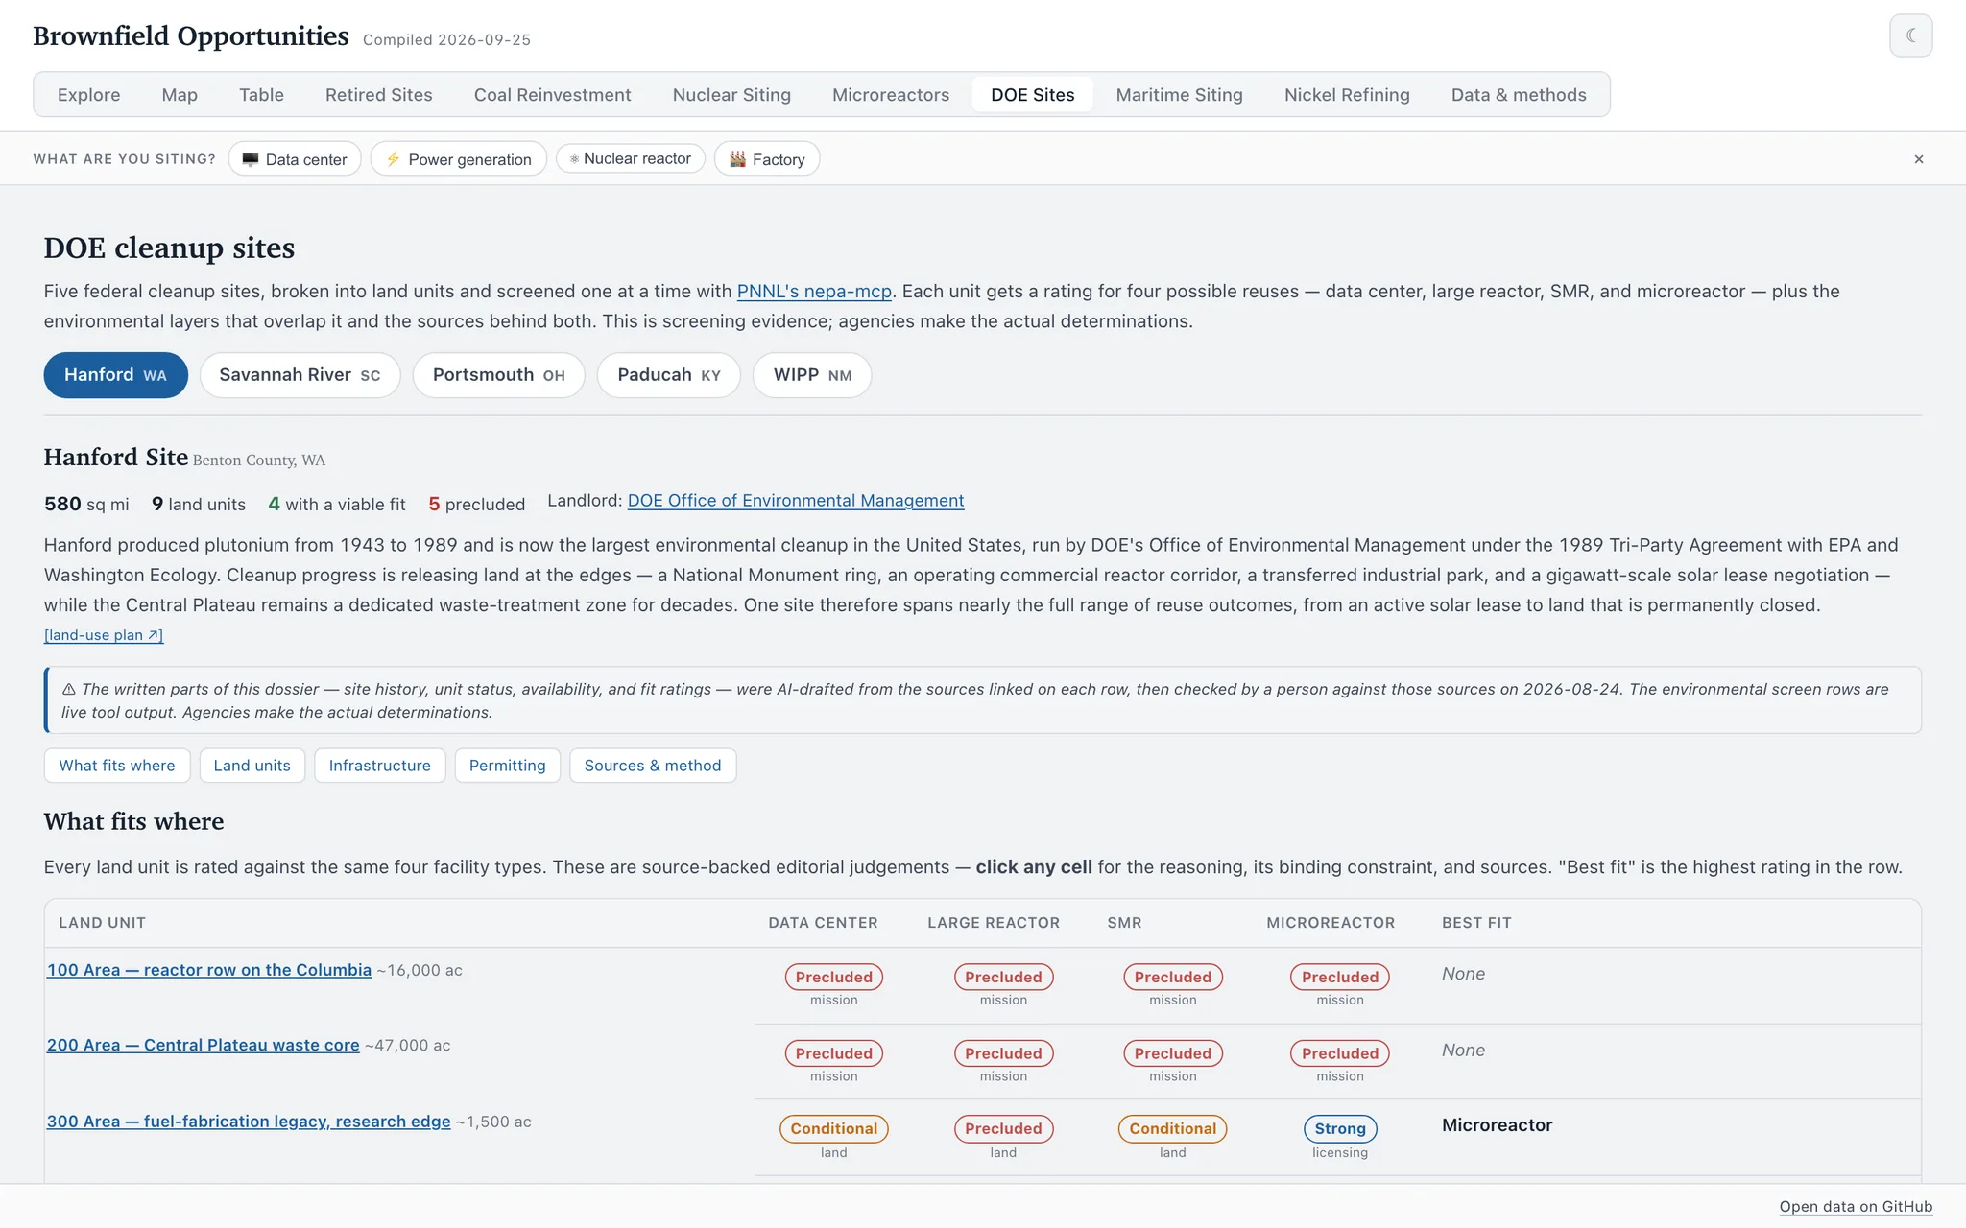
Task: Click 300 Area Large Reactor Precluded badge
Action: click(1003, 1129)
